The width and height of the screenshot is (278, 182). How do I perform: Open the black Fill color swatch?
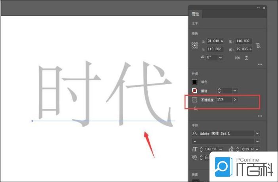point(194,82)
